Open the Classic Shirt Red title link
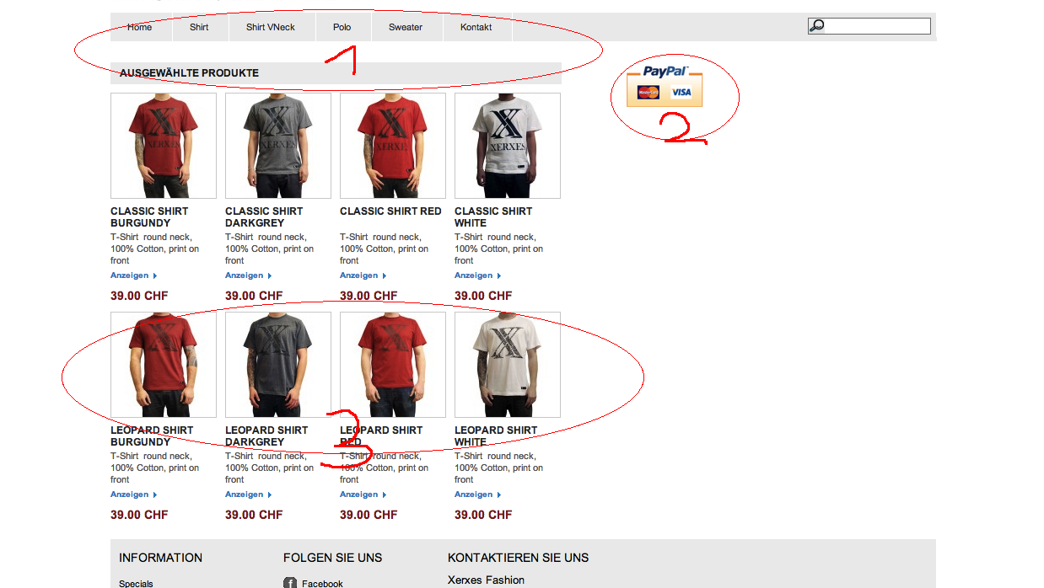This screenshot has height=588, width=1044. pos(390,211)
